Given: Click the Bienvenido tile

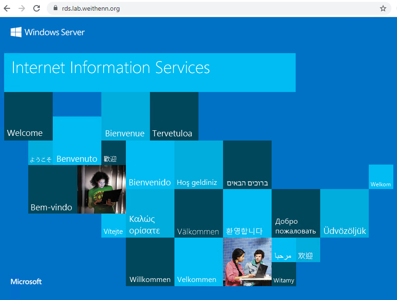Looking at the screenshot, I should click(150, 165).
